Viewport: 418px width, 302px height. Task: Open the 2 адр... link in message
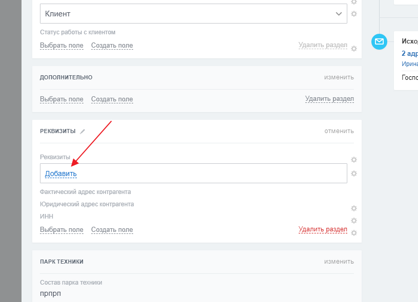coord(409,53)
